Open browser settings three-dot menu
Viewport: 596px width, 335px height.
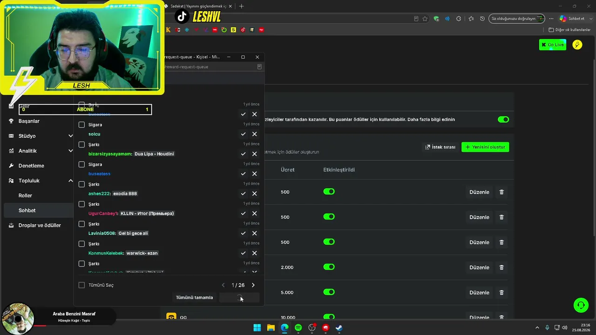click(551, 19)
